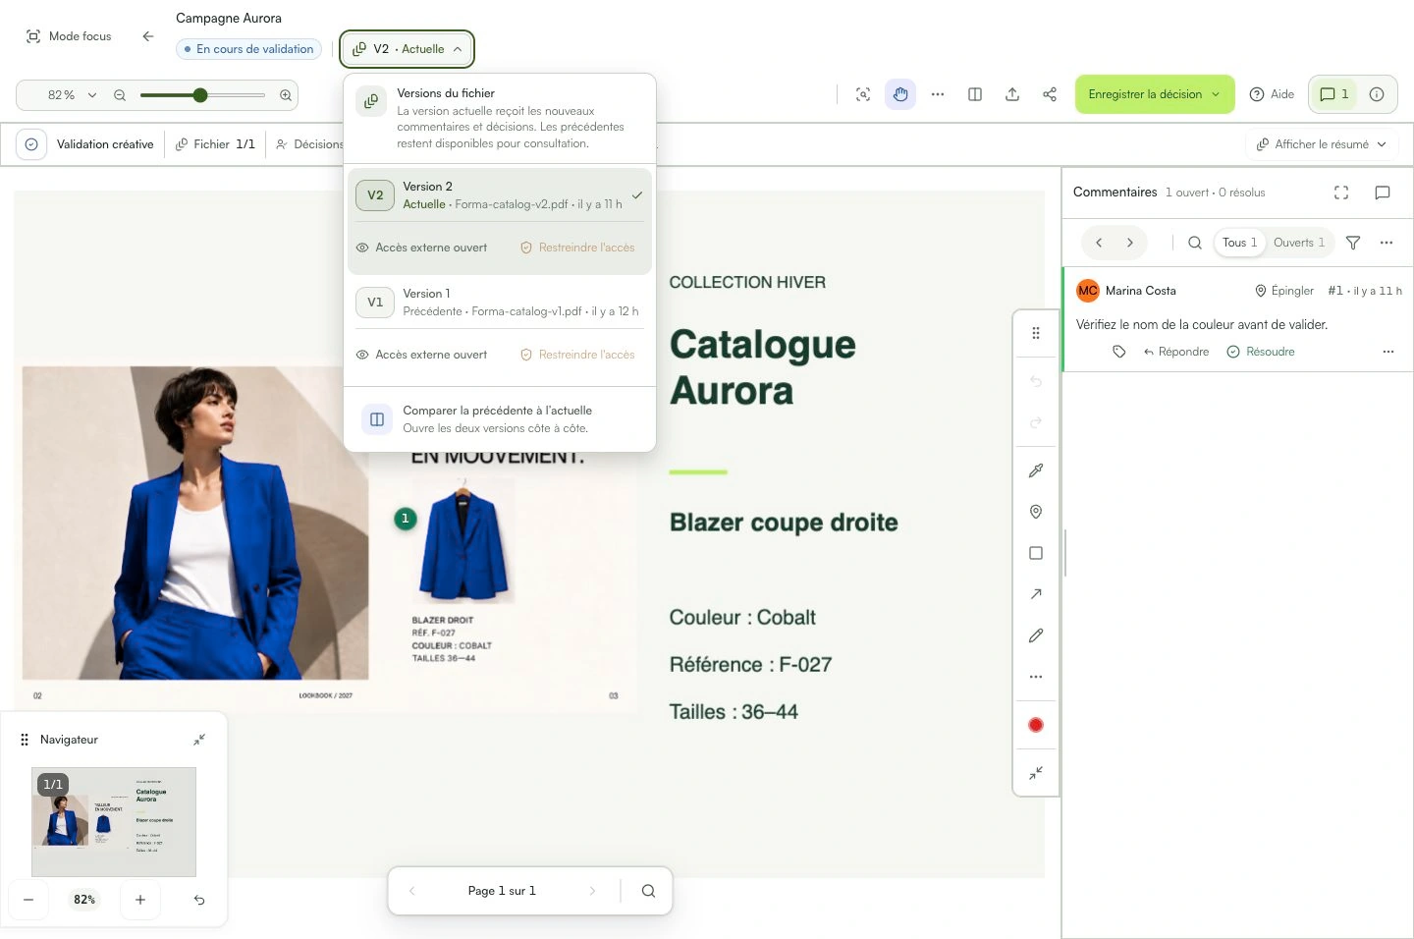Pick the red annotation color swatch
This screenshot has height=939, width=1414.
[1036, 725]
